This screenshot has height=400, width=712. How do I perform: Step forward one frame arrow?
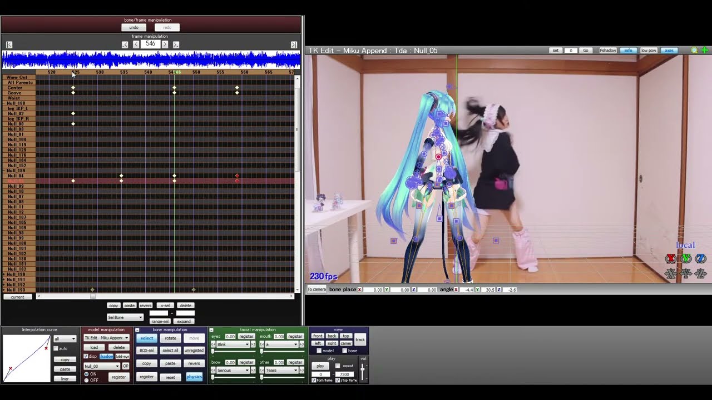tap(165, 44)
